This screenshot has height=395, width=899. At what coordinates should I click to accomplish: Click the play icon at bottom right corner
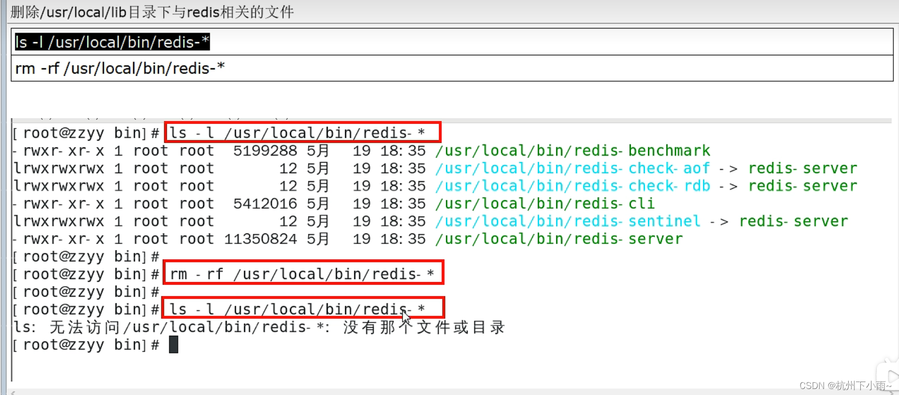[890, 375]
